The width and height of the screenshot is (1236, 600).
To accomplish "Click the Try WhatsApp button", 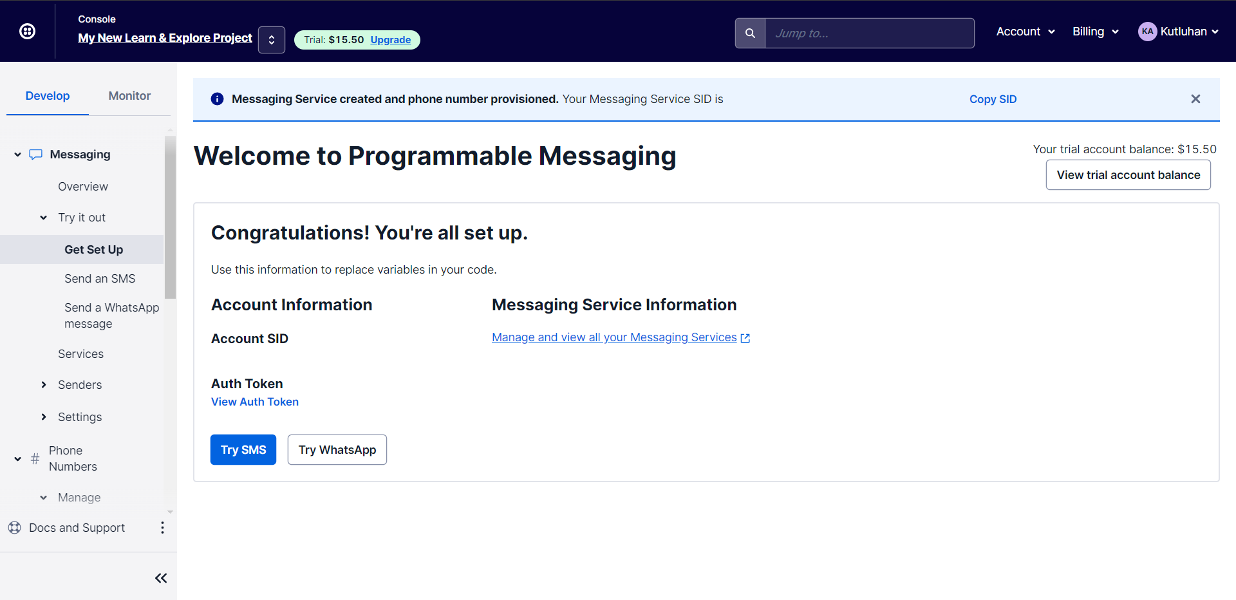I will 337,449.
